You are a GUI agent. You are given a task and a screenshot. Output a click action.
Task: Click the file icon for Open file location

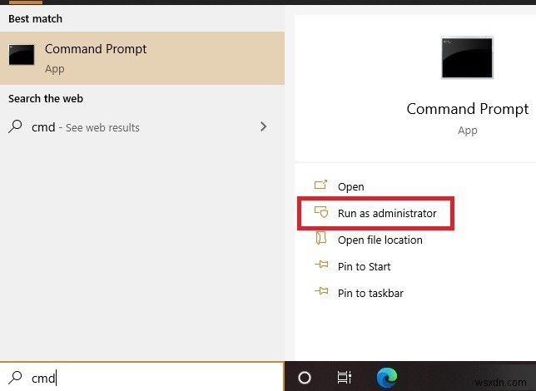pyautogui.click(x=321, y=240)
